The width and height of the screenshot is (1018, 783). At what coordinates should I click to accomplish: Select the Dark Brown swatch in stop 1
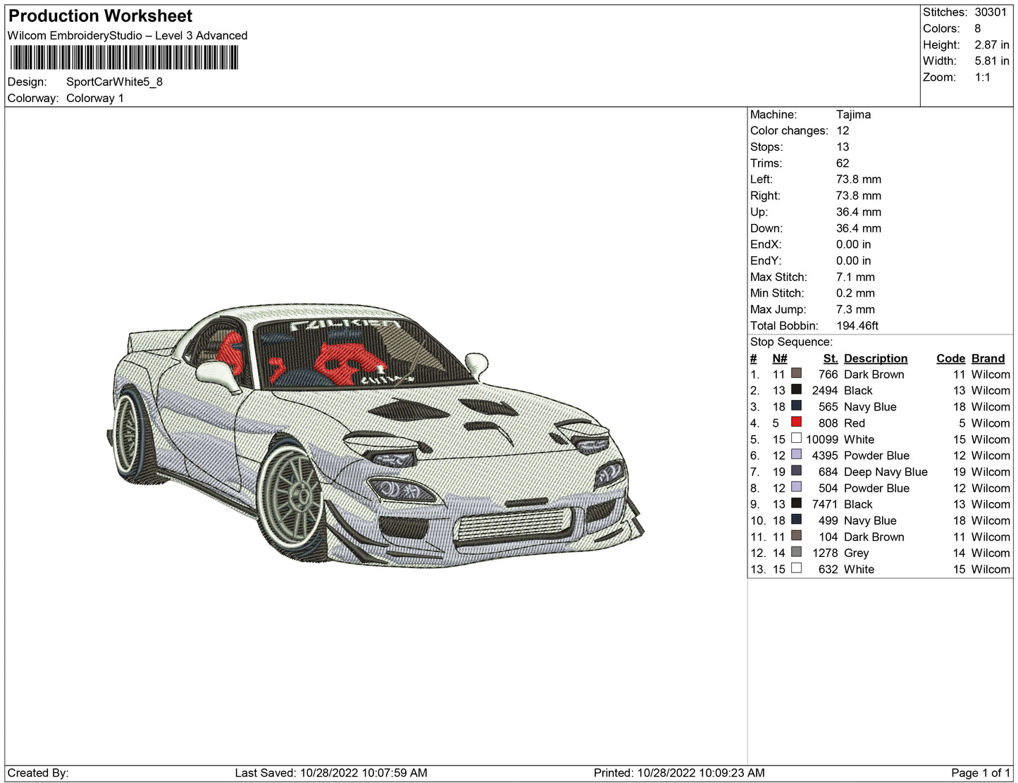coord(796,374)
